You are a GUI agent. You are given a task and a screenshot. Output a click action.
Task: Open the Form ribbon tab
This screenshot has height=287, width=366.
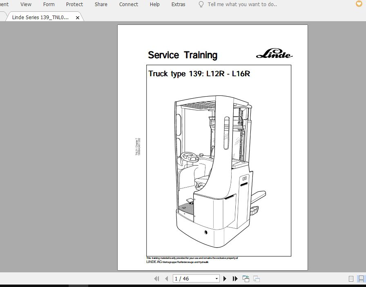(49, 4)
